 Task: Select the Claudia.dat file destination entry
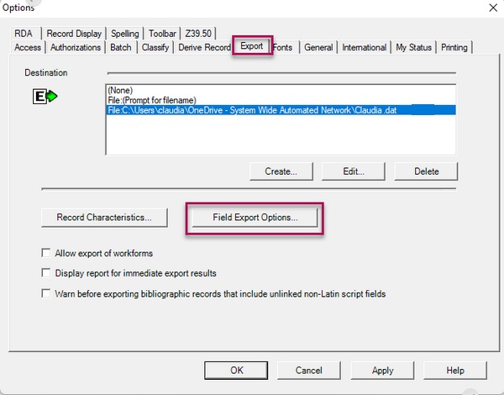pos(281,110)
